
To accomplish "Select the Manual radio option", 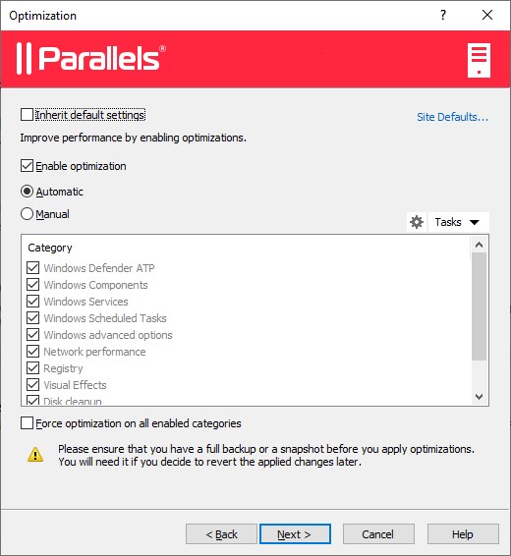I will (27, 214).
